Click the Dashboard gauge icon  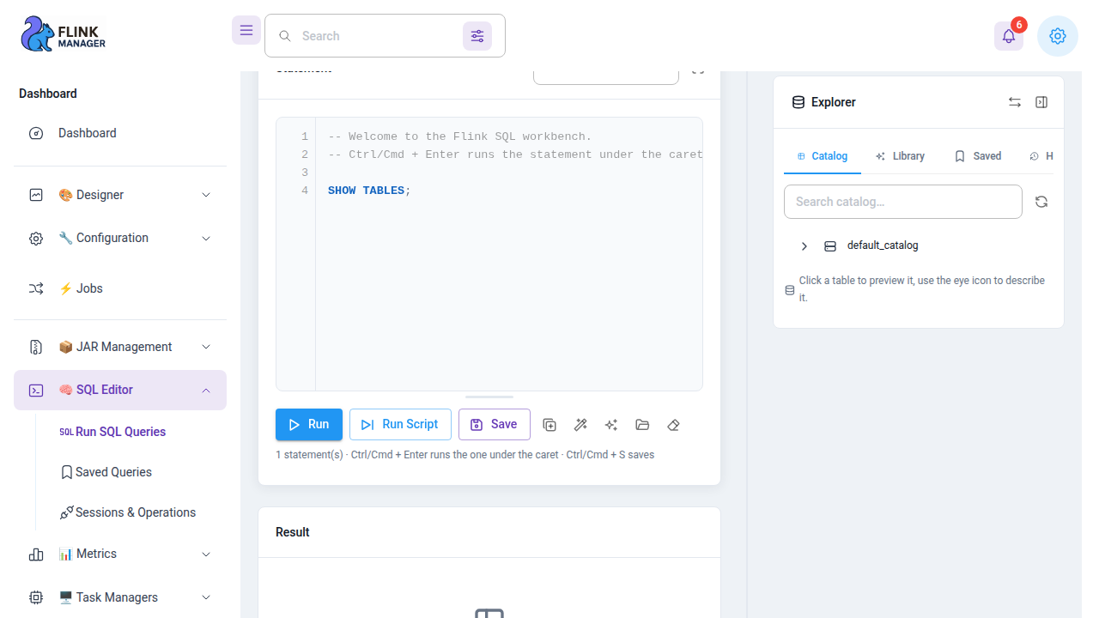pos(36,133)
